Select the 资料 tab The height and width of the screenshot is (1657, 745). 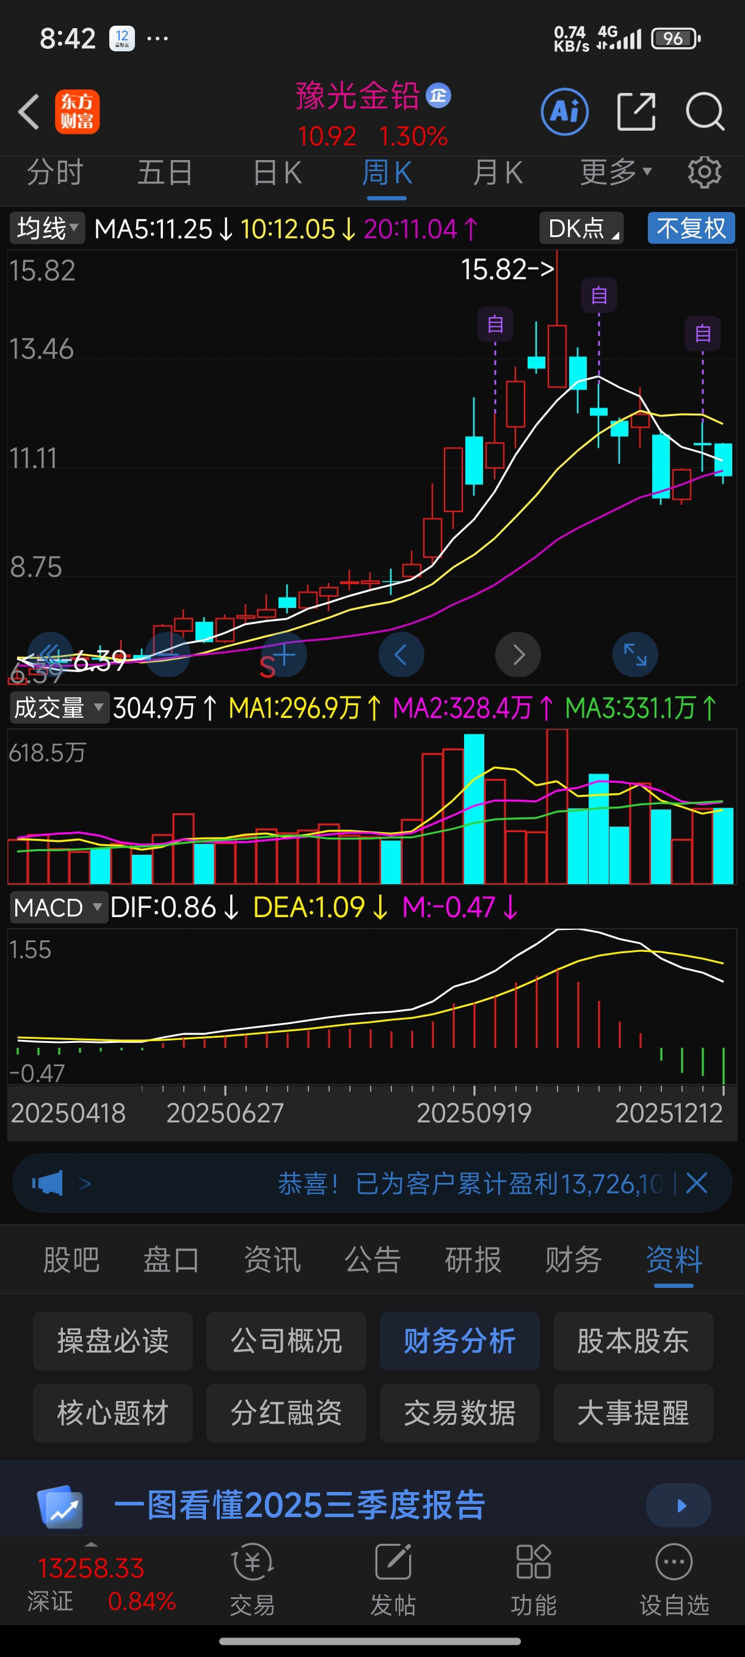click(x=674, y=1259)
